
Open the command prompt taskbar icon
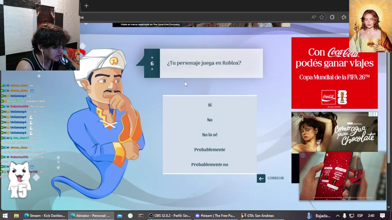pyautogui.click(x=141, y=215)
